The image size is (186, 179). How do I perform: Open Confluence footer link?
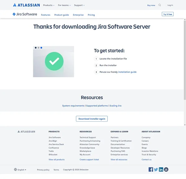point(54,148)
